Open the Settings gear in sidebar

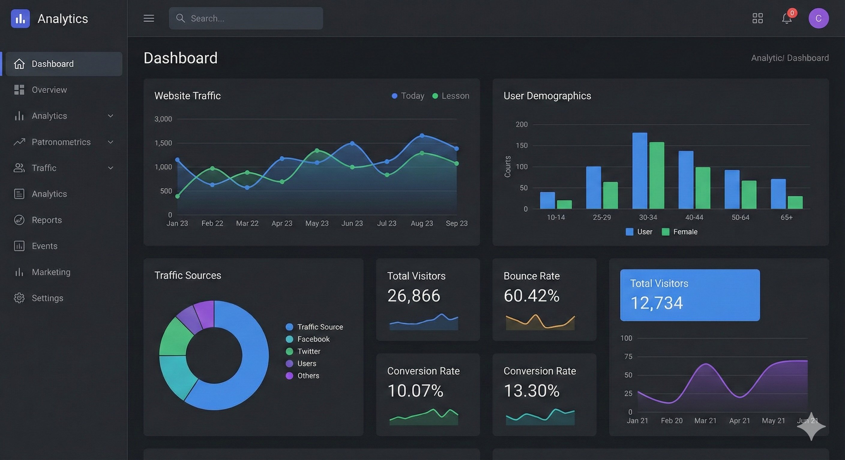(x=19, y=298)
